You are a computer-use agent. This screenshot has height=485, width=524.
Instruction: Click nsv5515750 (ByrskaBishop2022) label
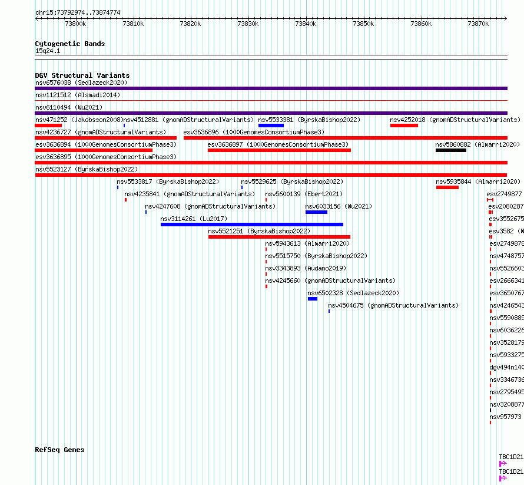(316, 256)
